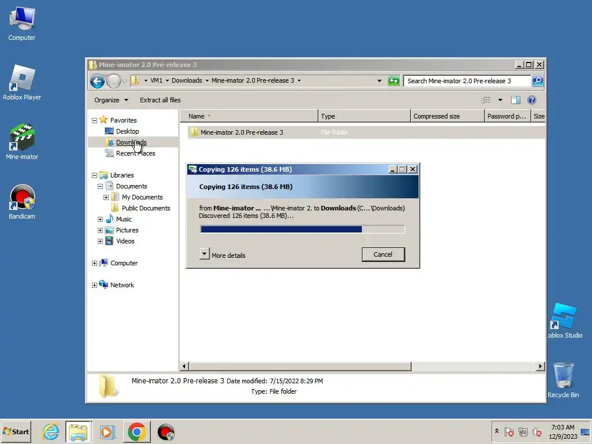Cancel the copying operation
The image size is (592, 444).
[383, 254]
